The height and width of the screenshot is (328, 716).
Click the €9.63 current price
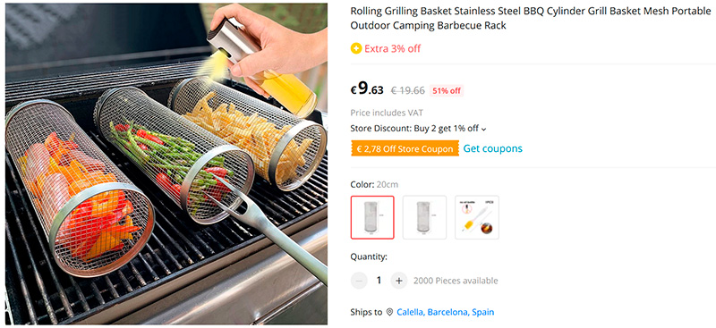coord(367,88)
